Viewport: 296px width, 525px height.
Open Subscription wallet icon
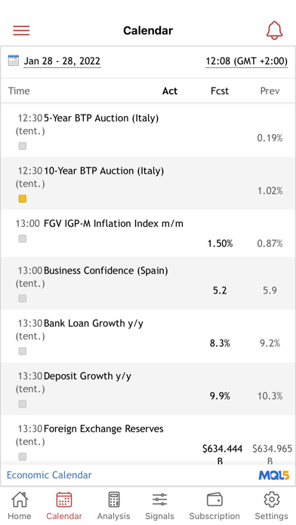tap(214, 499)
